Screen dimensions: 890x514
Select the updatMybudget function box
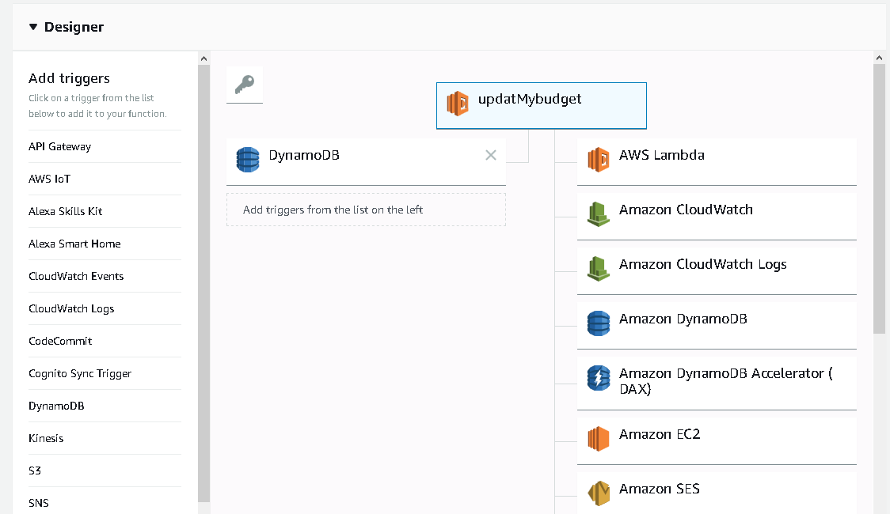pos(541,105)
